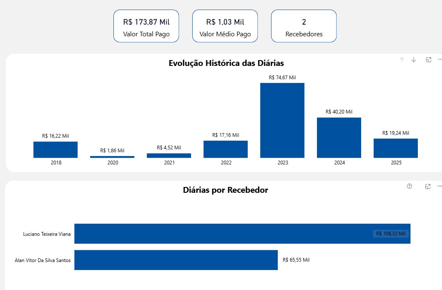Select Alan Vitor Da Silva Santos's bar
This screenshot has height=290, width=442.
[x=176, y=260]
